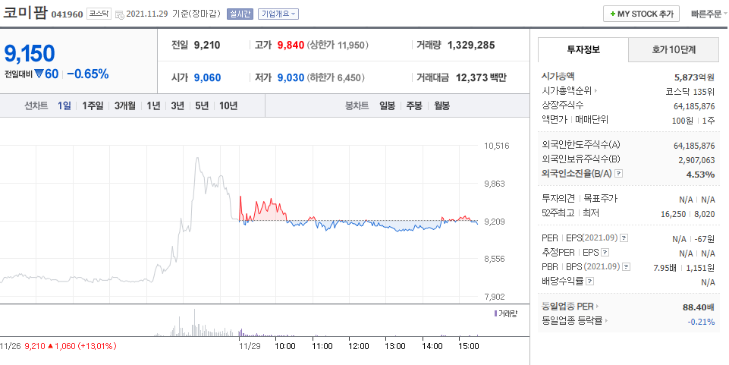Select the 1년 line chart period
Viewport: 729px width, 365px height.
(x=153, y=105)
